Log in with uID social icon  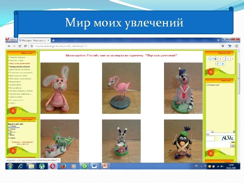[210, 59]
